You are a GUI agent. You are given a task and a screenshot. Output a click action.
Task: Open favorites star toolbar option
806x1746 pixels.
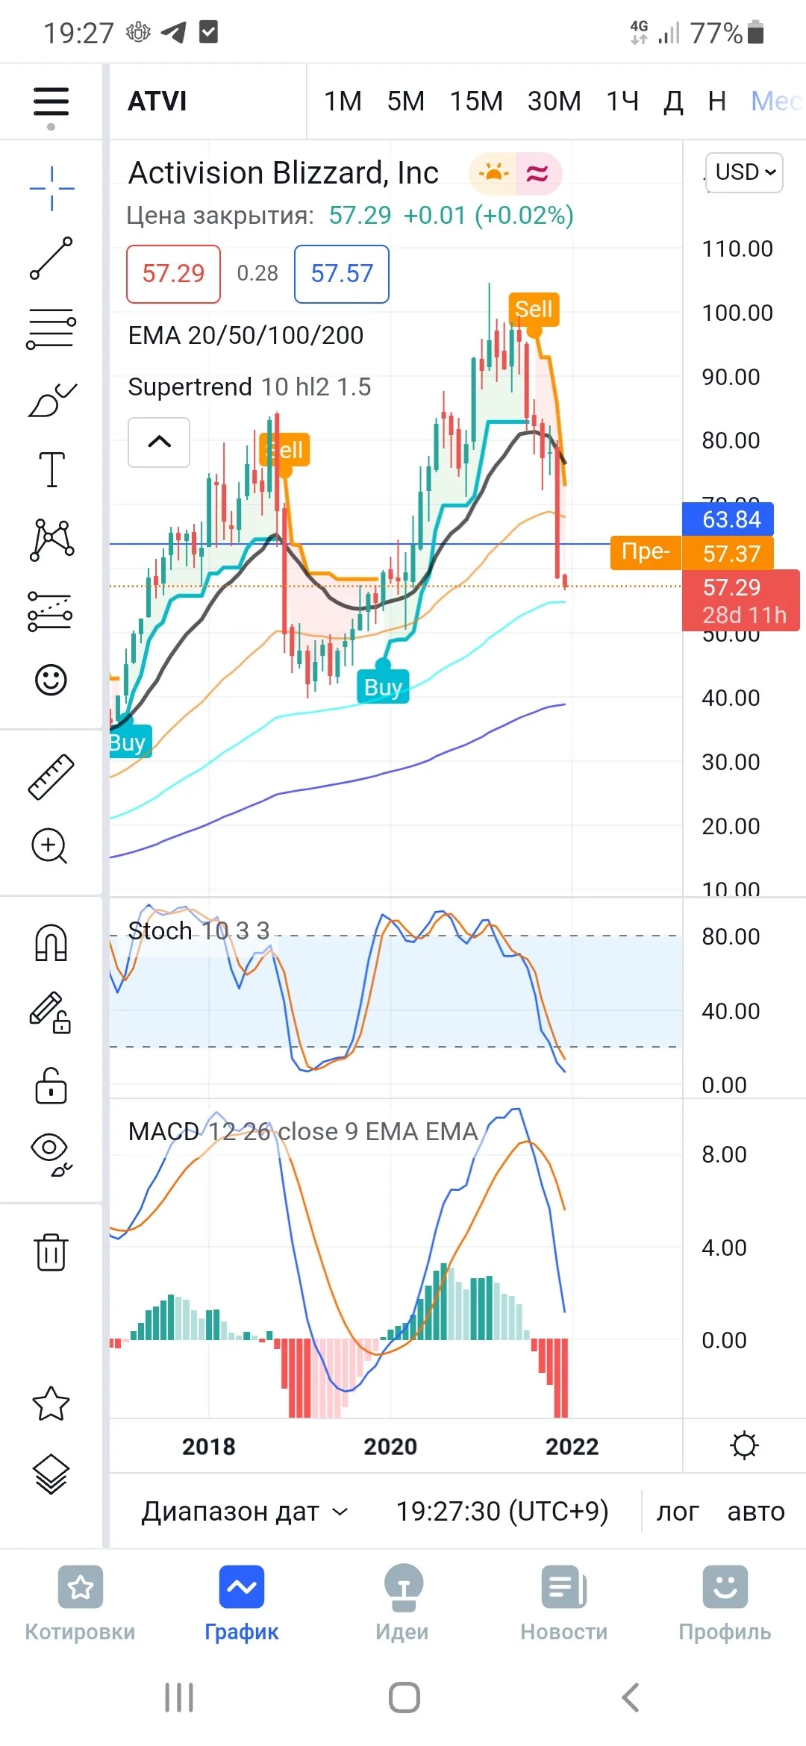(x=51, y=1404)
